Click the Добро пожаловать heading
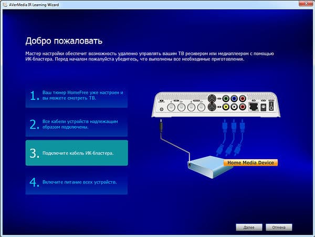 [x=64, y=41]
